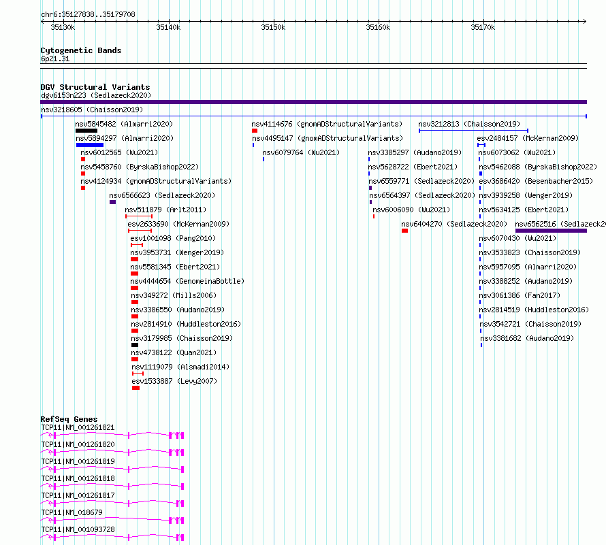606x545 pixels.
Task: Open the nsv3218605 (Chaisson2019) variant
Action: [92, 110]
